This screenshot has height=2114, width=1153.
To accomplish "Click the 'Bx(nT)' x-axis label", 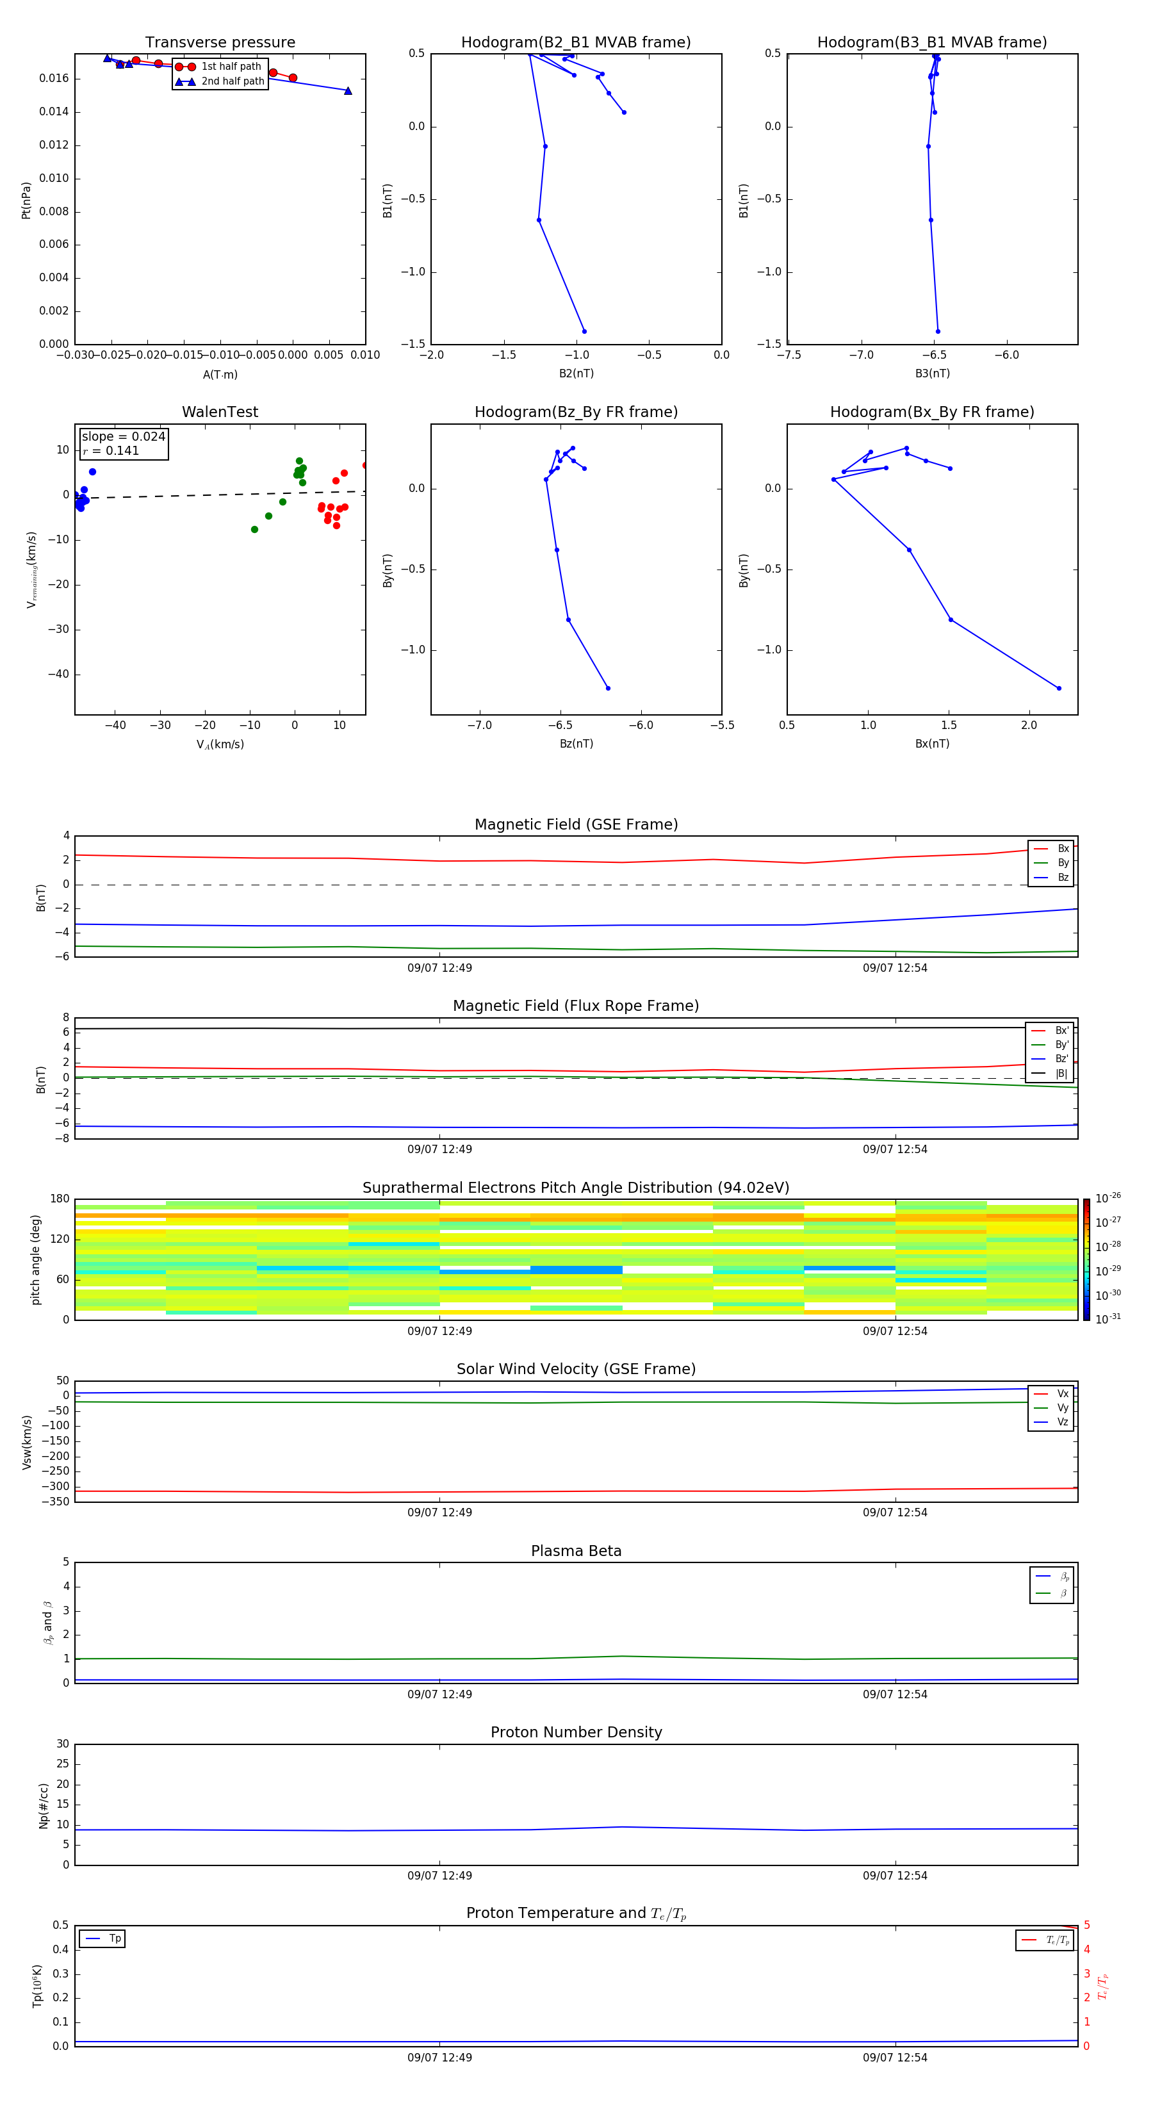I will click(x=932, y=744).
